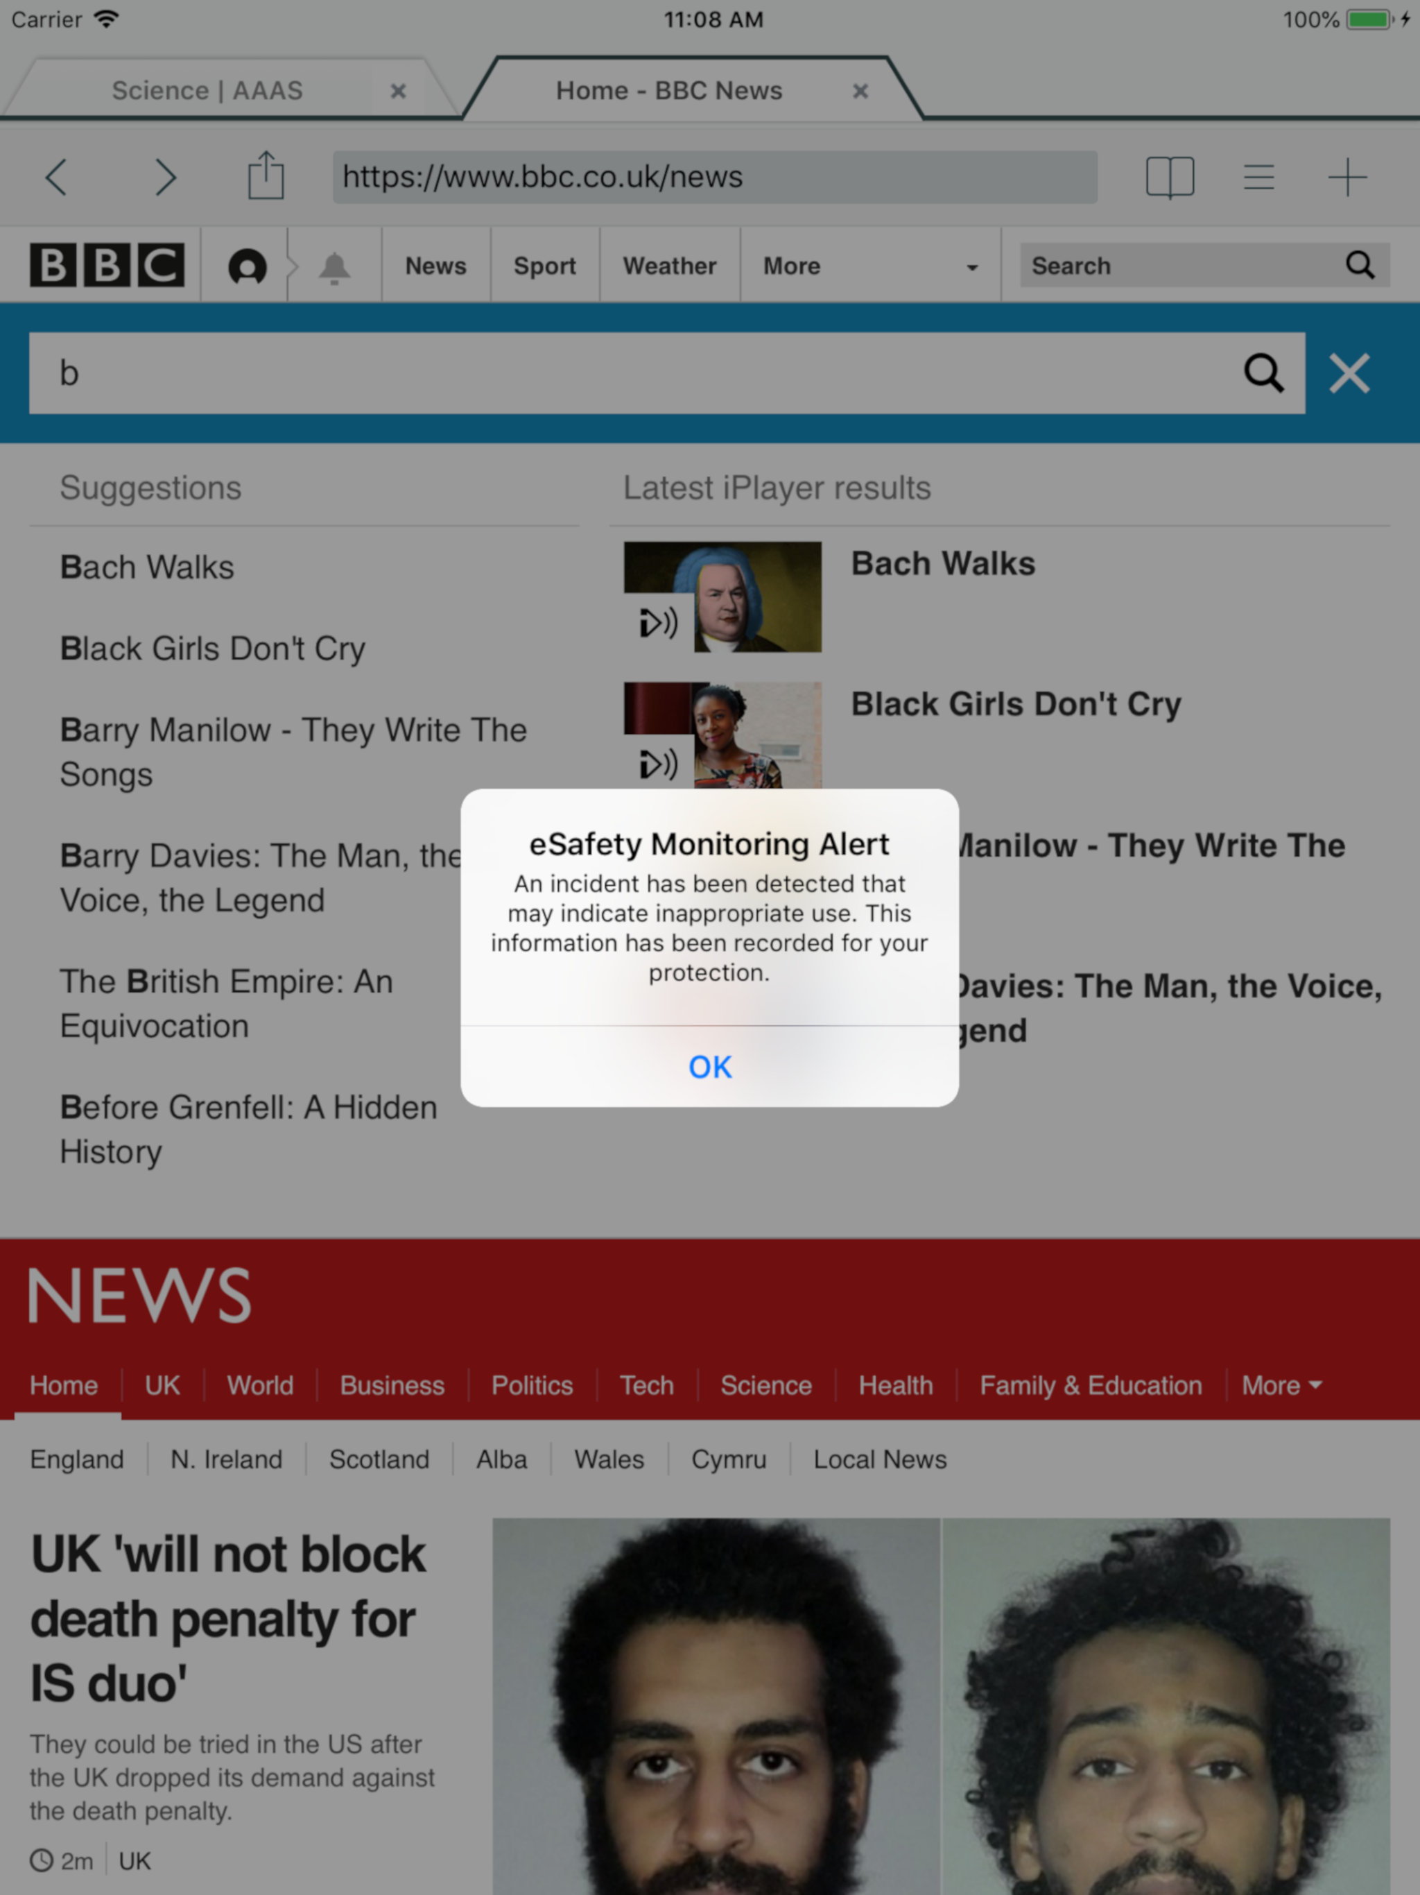Submit search with large magnifier icon
The width and height of the screenshot is (1420, 1895).
point(1264,373)
